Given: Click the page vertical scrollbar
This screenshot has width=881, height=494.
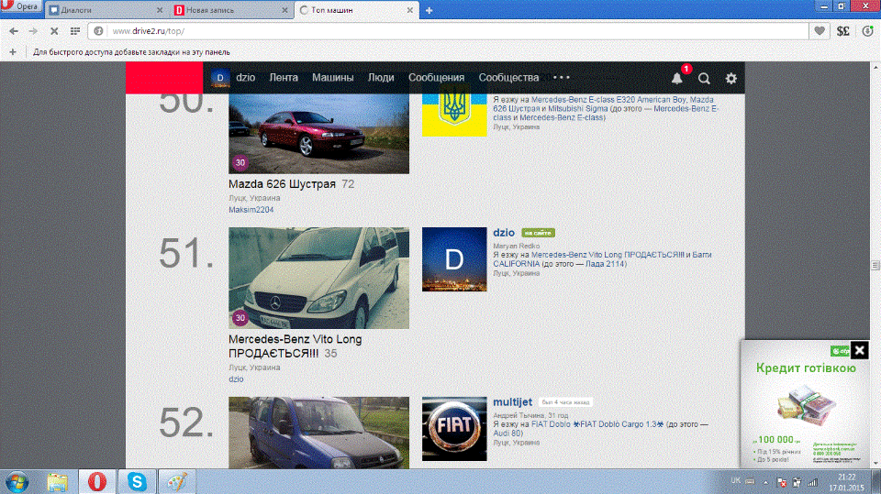Looking at the screenshot, I should pos(875,264).
